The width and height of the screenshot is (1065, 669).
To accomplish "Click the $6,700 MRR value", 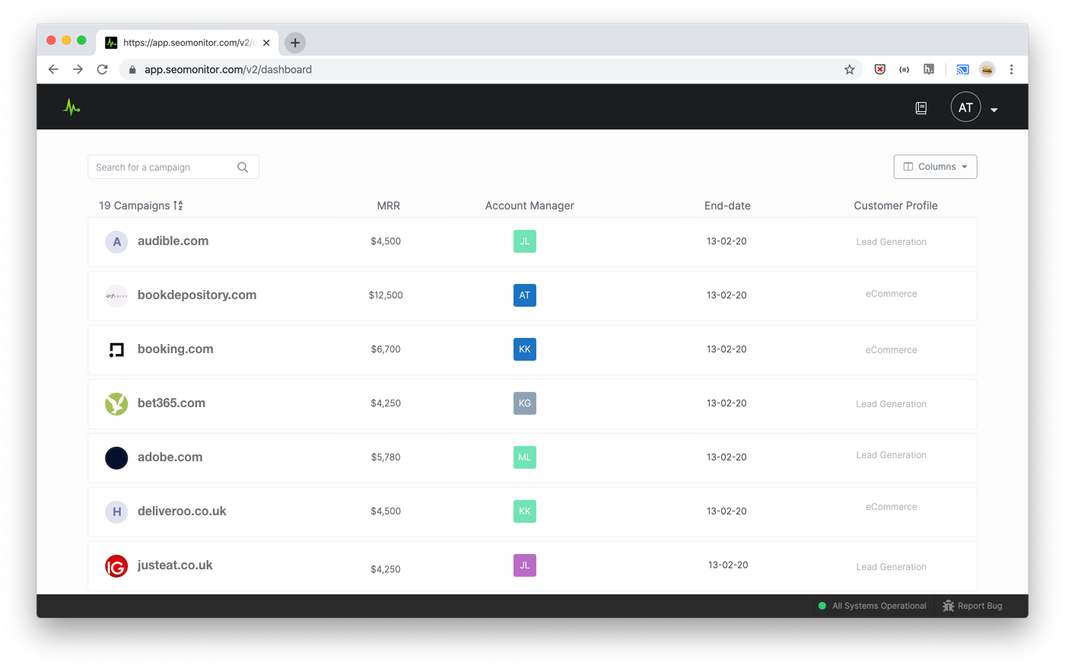I will pos(386,349).
